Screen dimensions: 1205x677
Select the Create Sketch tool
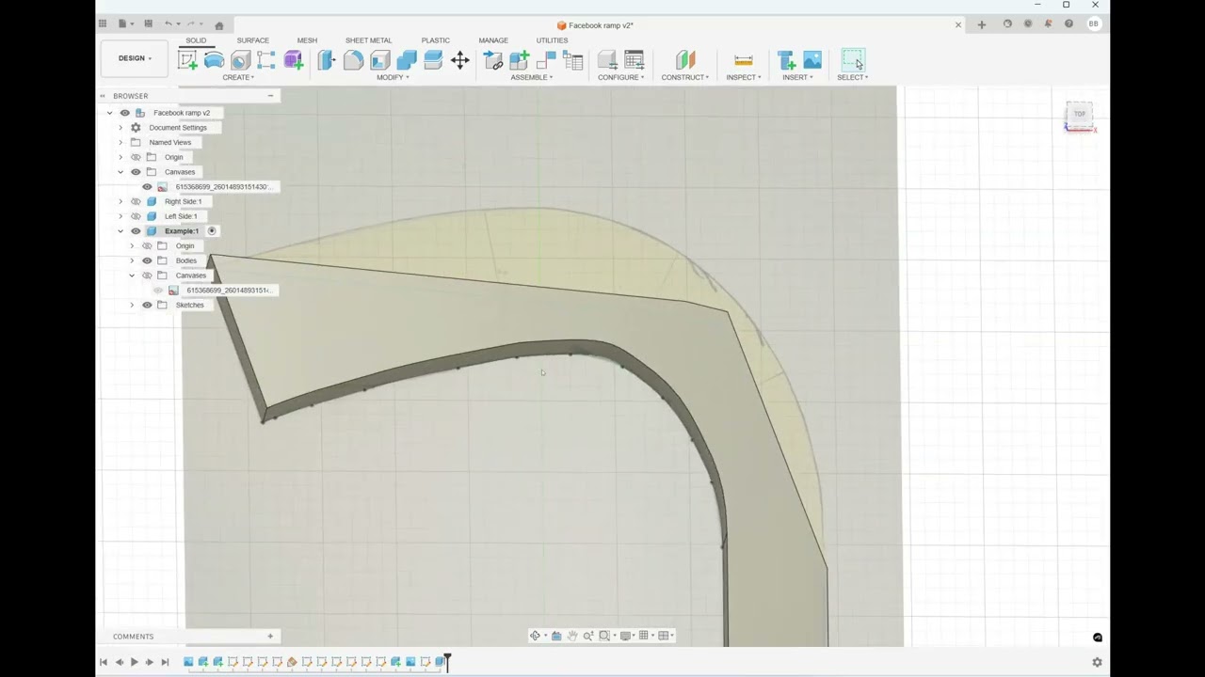pyautogui.click(x=187, y=60)
